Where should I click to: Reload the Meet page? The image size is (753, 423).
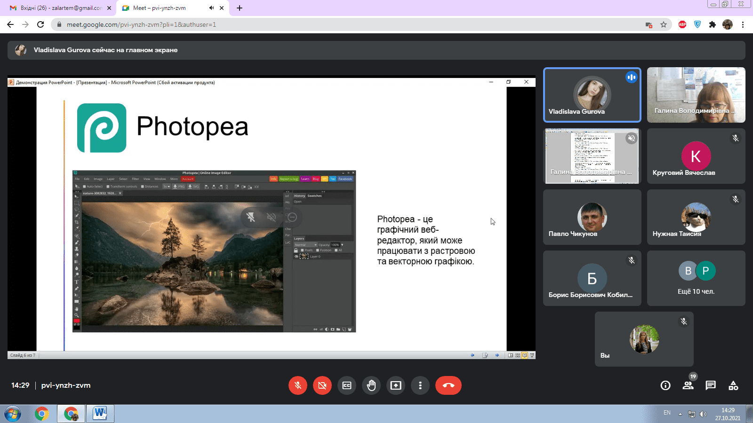(x=40, y=24)
